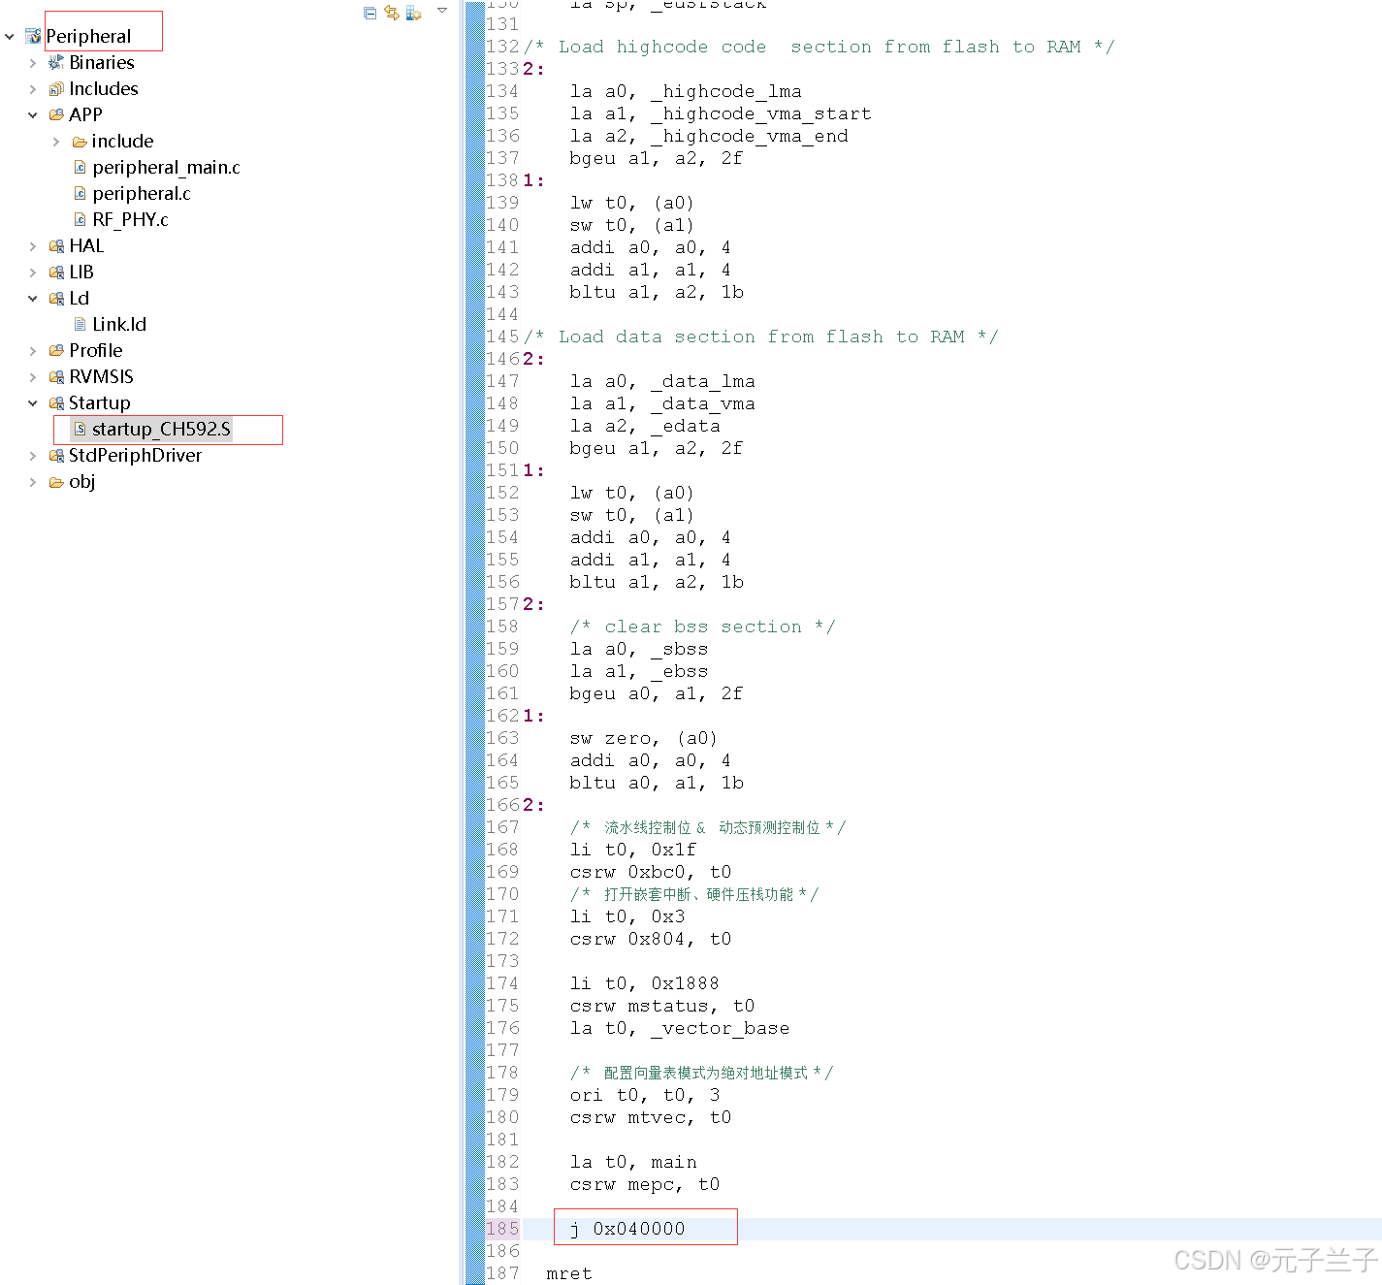Viewport: 1382px width, 1285px height.
Task: Click the obj folder icon
Action: click(x=56, y=482)
